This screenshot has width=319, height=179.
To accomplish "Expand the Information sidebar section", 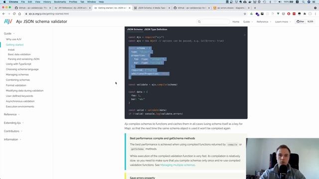I will (12, 140).
